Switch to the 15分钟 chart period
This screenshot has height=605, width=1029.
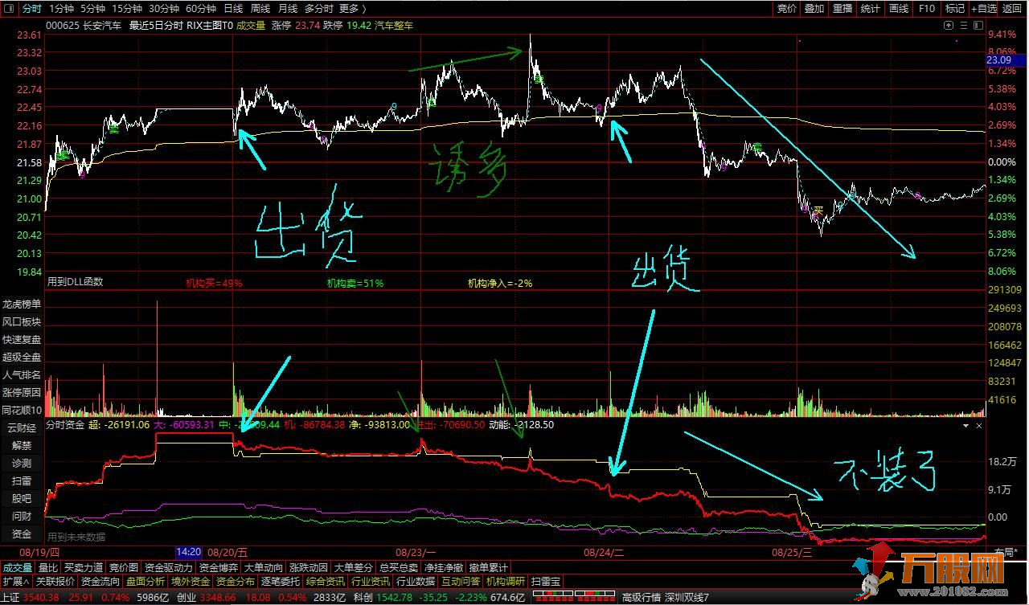(x=127, y=9)
